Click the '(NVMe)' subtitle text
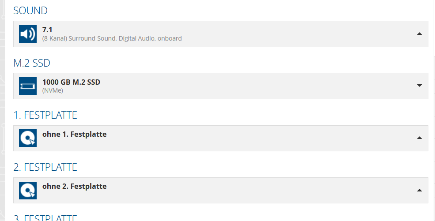The width and height of the screenshot is (435, 221). pos(53,90)
